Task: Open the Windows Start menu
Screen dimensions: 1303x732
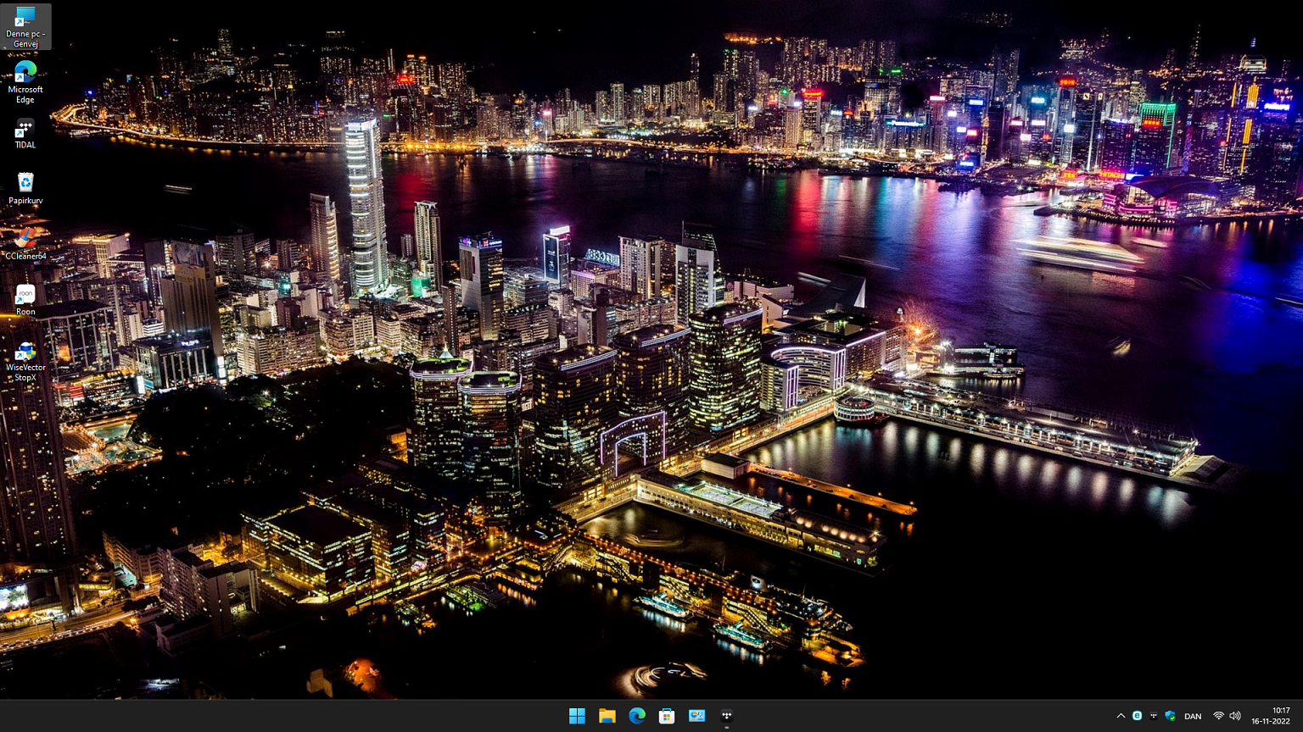Action: point(577,716)
